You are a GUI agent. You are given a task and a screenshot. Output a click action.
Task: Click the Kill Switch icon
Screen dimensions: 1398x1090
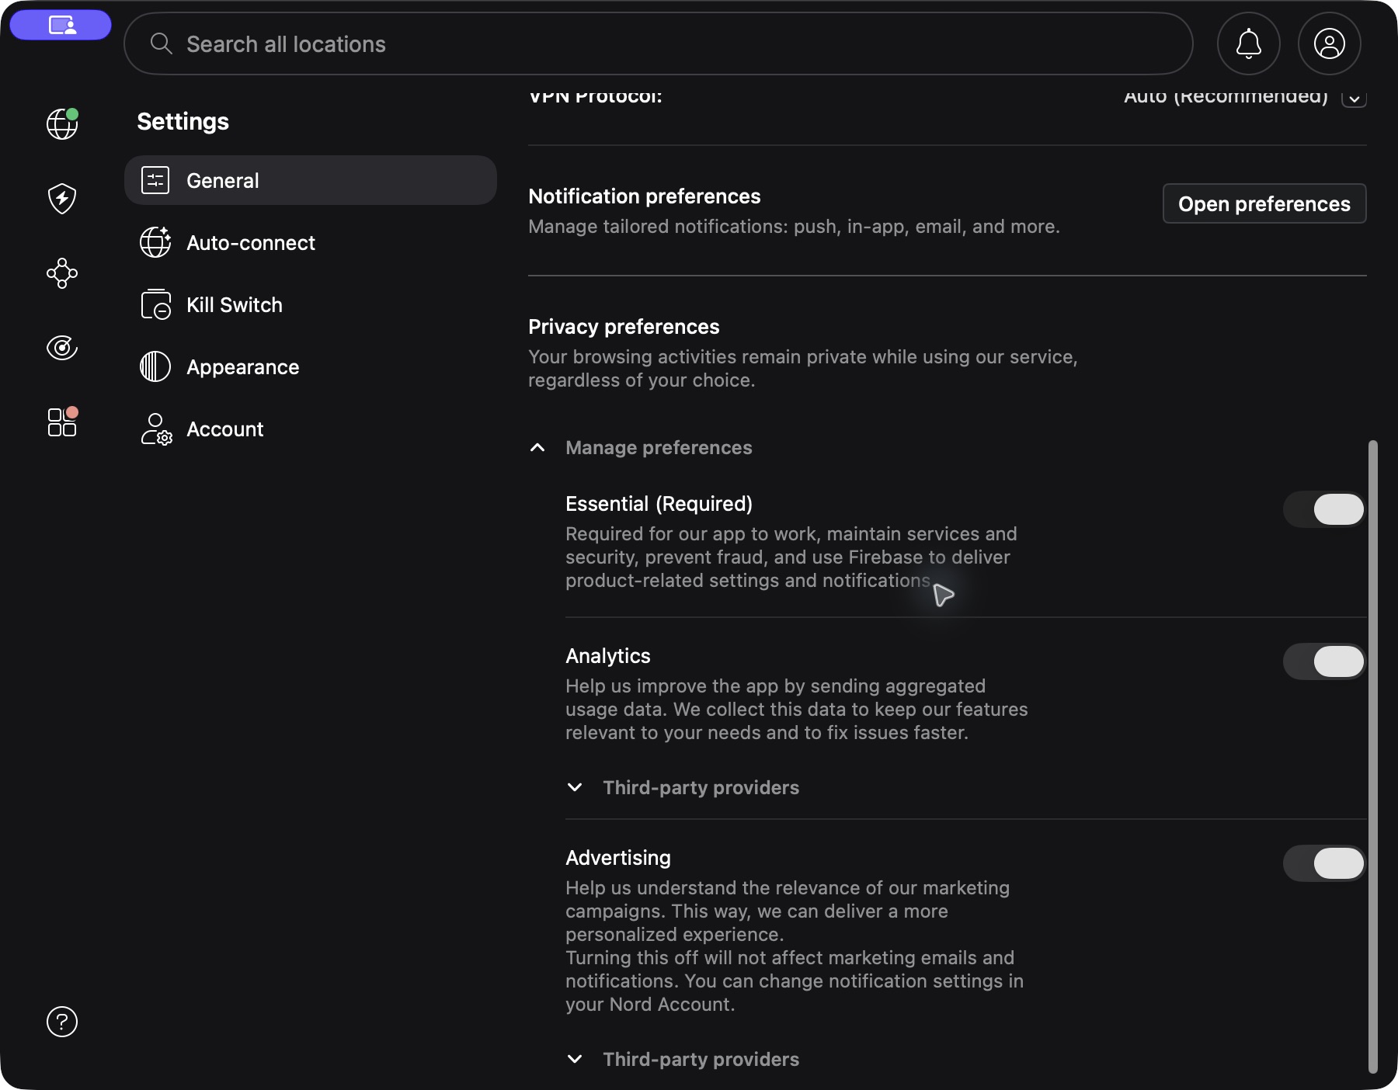pyautogui.click(x=155, y=304)
